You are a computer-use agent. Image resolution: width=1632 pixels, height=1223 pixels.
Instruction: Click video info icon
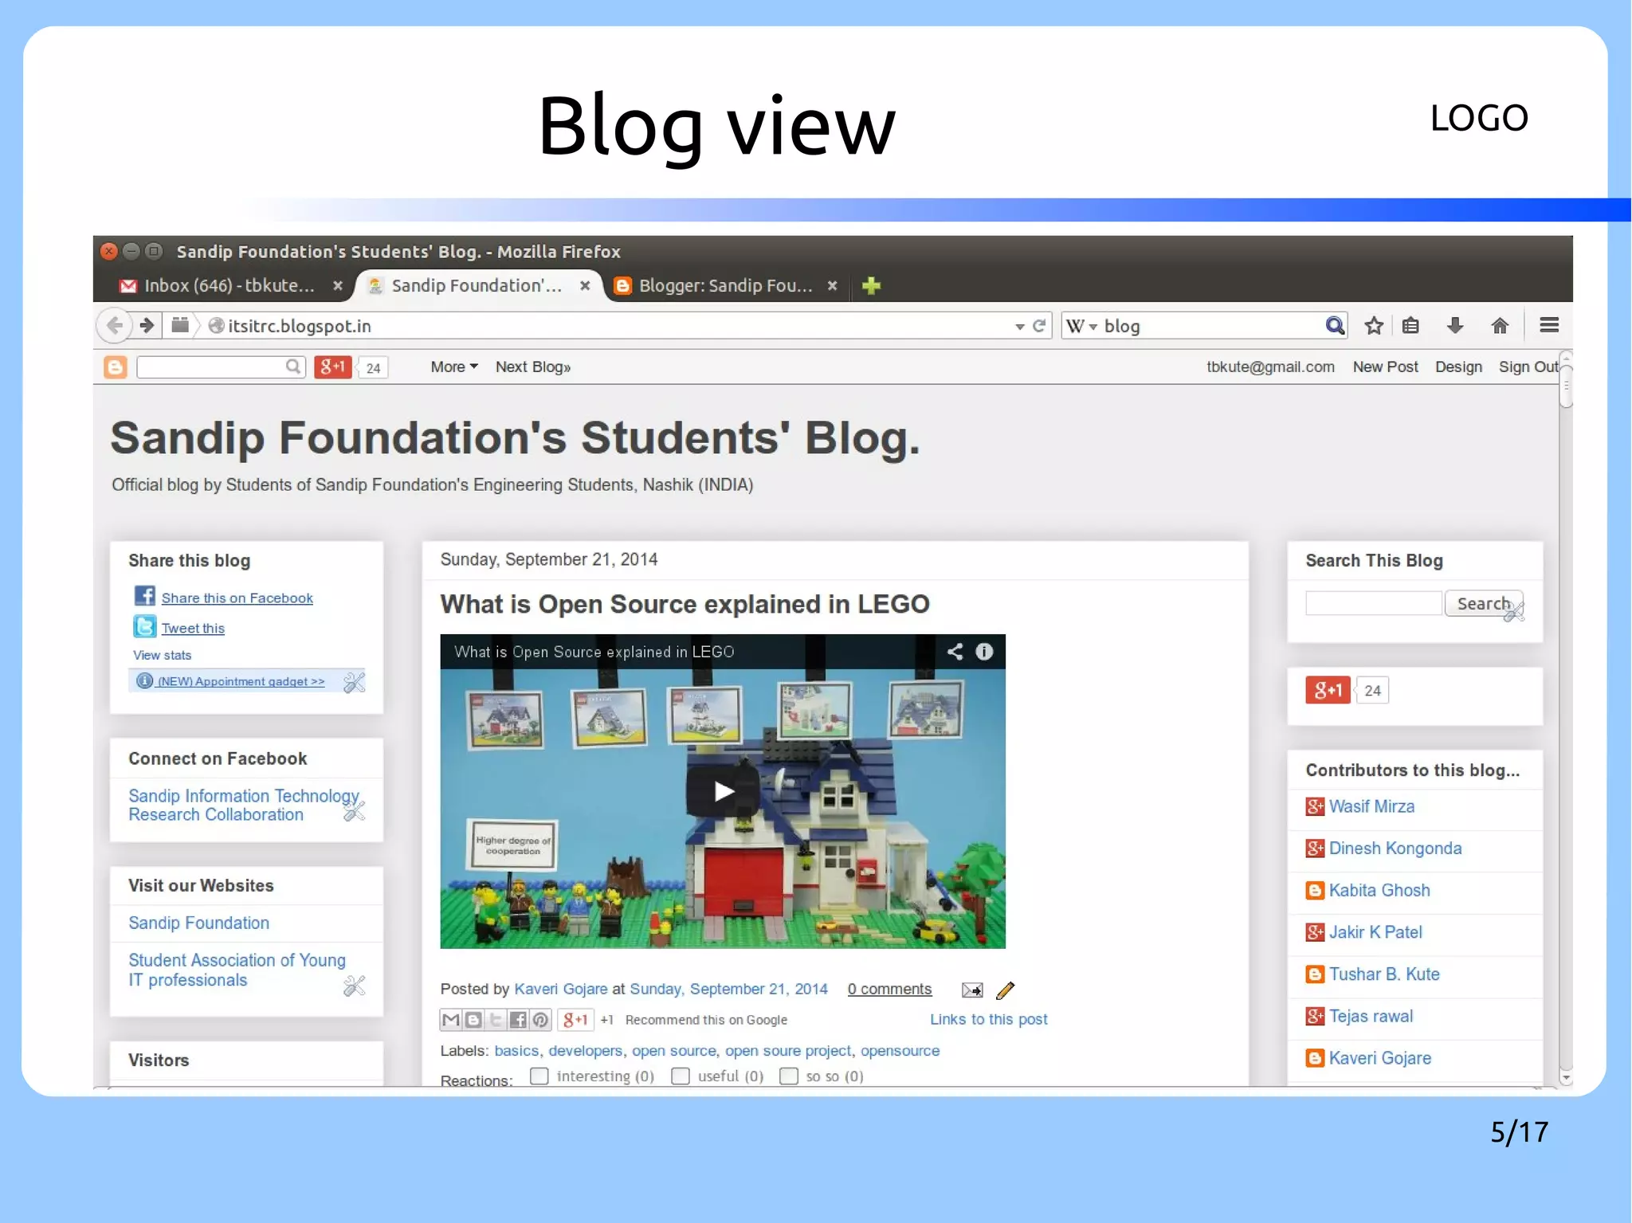tap(984, 652)
